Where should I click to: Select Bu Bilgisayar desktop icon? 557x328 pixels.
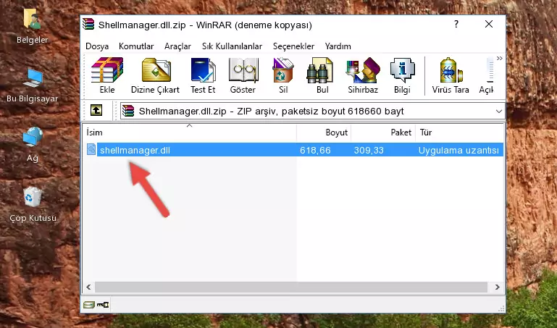pos(32,85)
